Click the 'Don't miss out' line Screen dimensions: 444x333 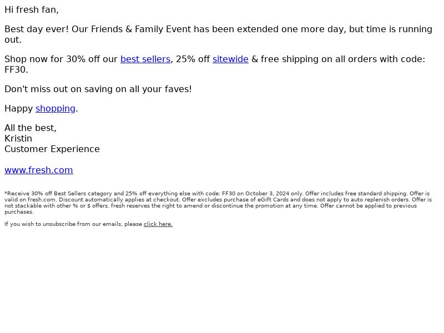click(x=98, y=89)
